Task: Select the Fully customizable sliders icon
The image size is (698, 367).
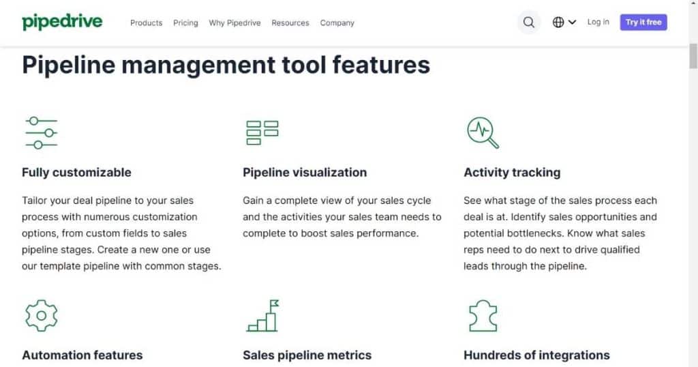Action: [42, 133]
